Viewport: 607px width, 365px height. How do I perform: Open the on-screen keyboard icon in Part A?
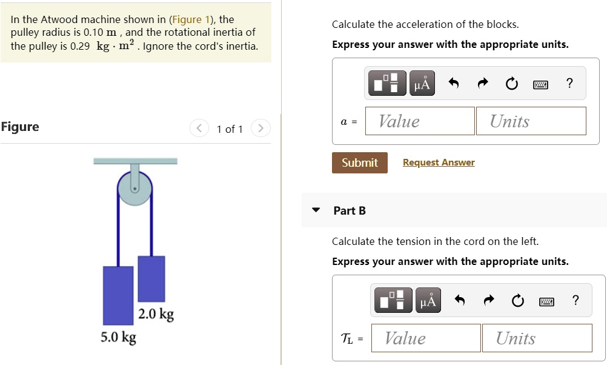click(540, 84)
